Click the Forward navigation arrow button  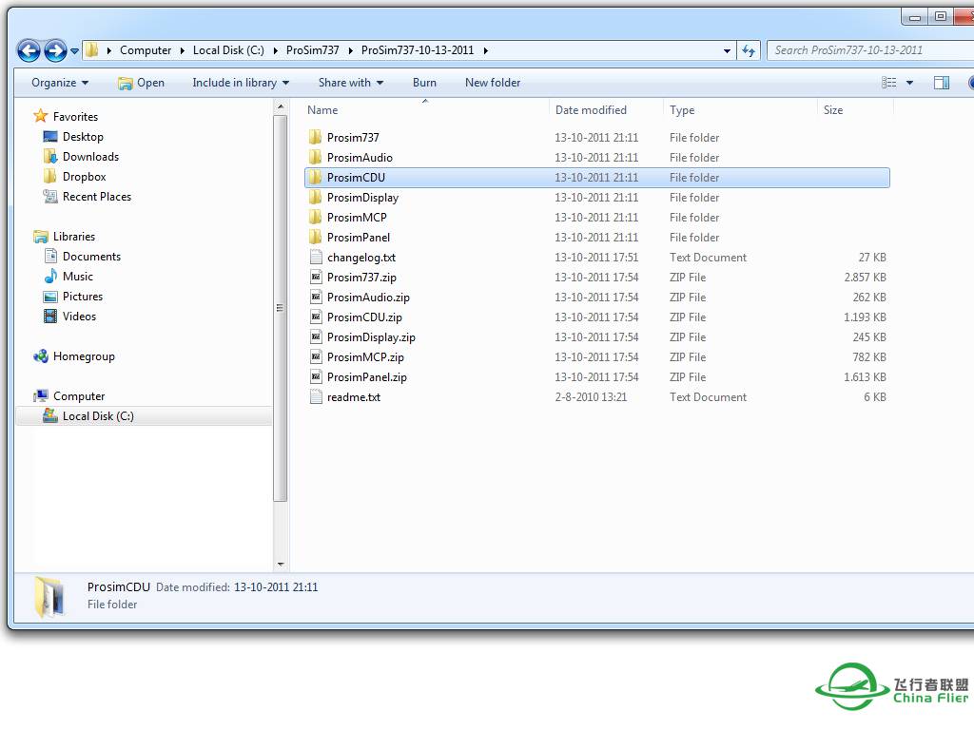click(55, 50)
